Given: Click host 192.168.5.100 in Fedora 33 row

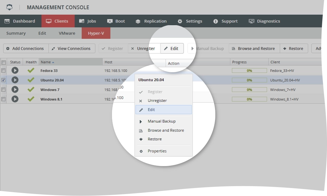Looking at the screenshot, I should pos(116,71).
